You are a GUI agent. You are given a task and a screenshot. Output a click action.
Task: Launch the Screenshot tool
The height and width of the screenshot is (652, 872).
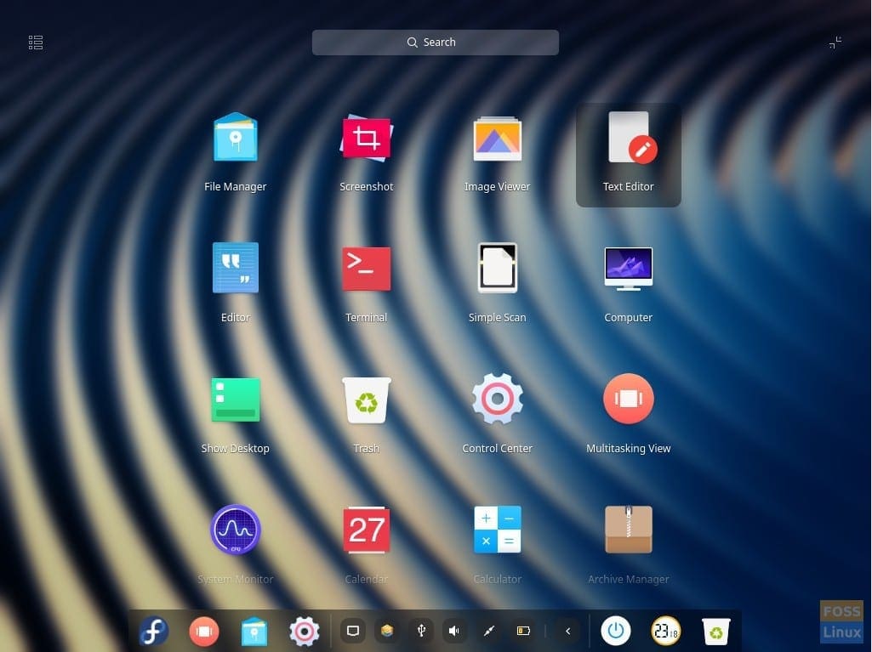[x=366, y=138]
